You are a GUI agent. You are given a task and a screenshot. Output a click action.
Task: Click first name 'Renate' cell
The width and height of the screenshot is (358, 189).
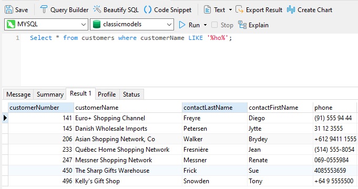click(280, 160)
